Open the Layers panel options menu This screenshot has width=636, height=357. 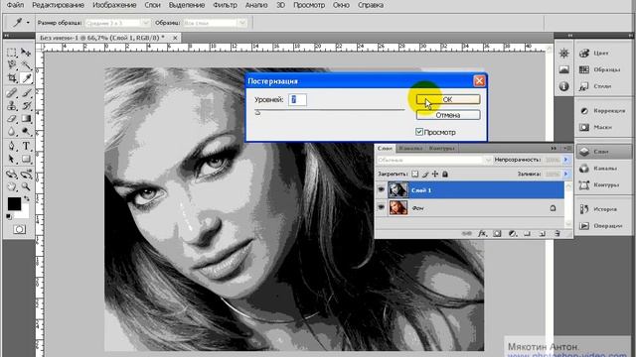567,148
